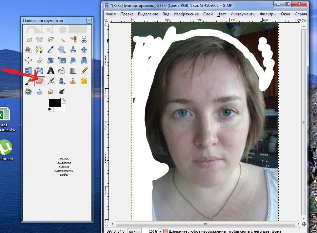317x233 pixels.
Task: Activate the Flip tool
Action: point(29,71)
